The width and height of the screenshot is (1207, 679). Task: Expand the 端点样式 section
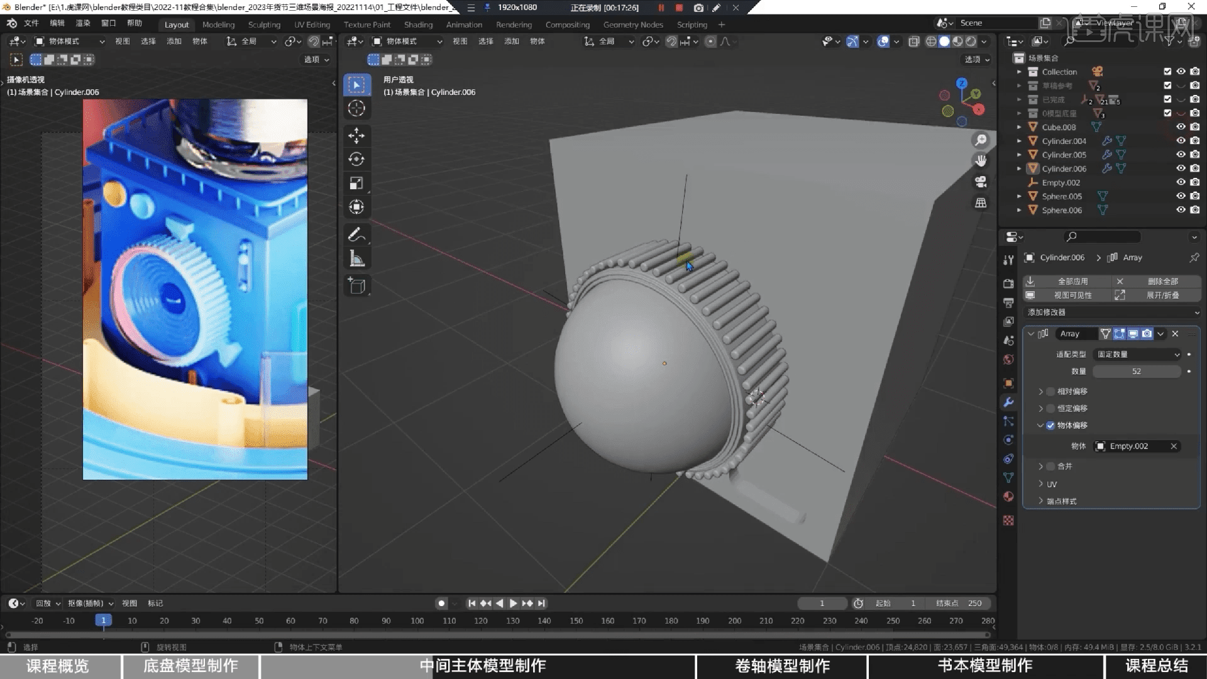[x=1041, y=501]
